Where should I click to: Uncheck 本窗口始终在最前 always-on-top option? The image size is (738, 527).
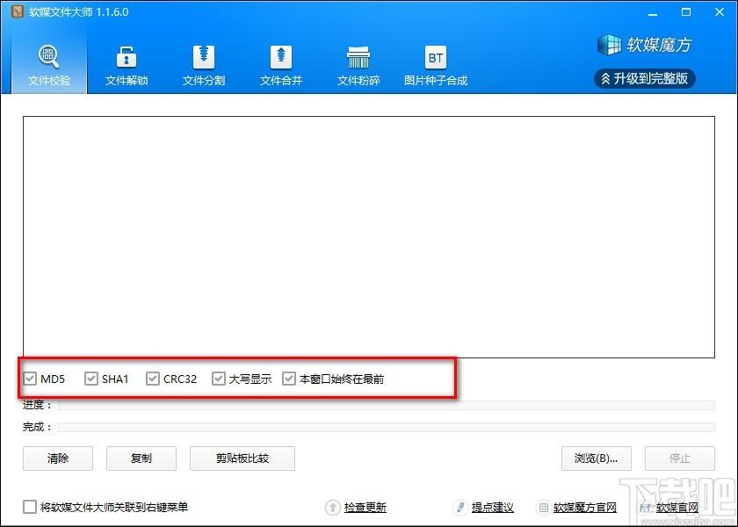pyautogui.click(x=289, y=379)
